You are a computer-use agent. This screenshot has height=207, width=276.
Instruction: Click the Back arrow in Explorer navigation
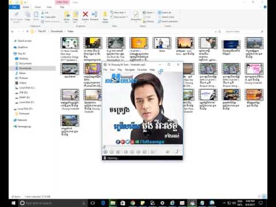tap(13, 31)
